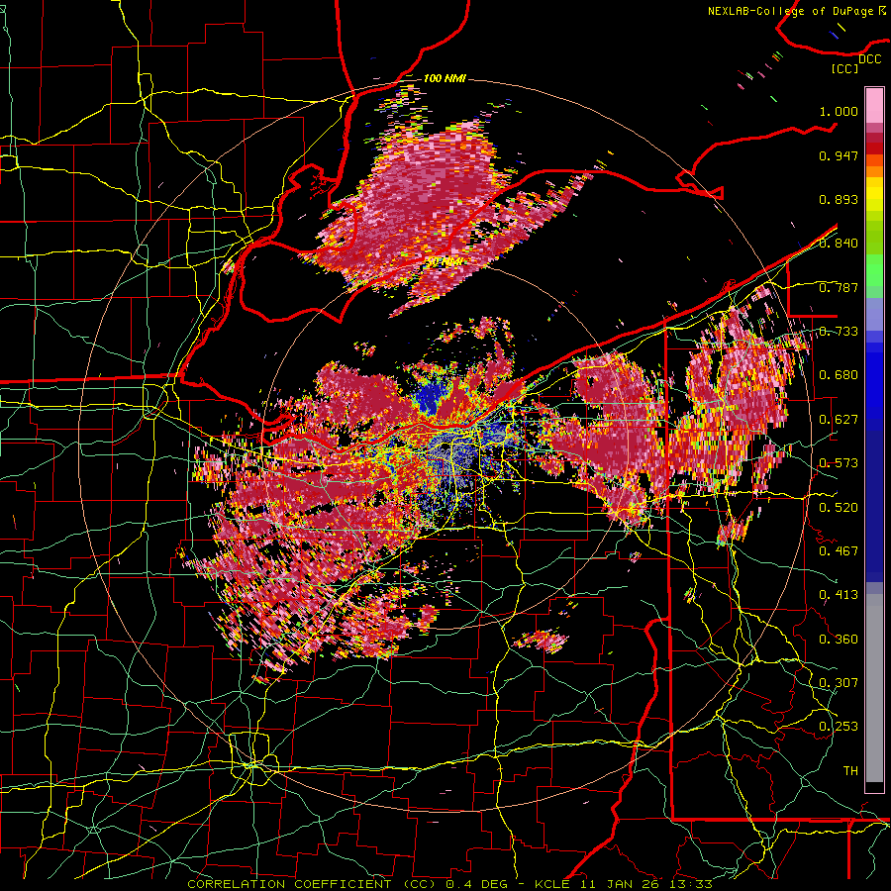Click the 0.360 legend value
Viewport: 891px width, 891px height.
tap(839, 640)
